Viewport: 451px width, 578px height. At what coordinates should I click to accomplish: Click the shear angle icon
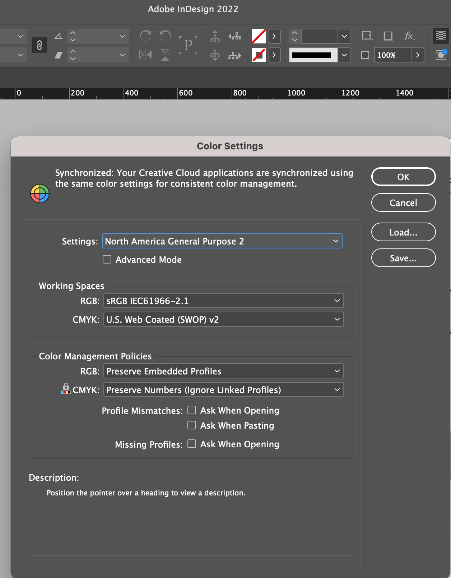(59, 55)
